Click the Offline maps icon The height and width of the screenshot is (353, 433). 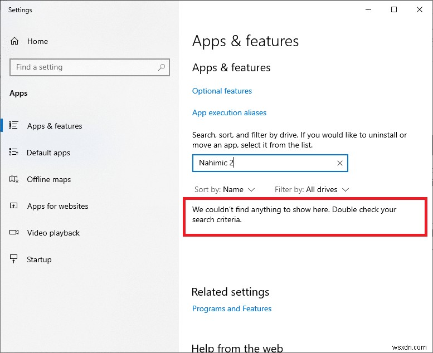pos(14,179)
